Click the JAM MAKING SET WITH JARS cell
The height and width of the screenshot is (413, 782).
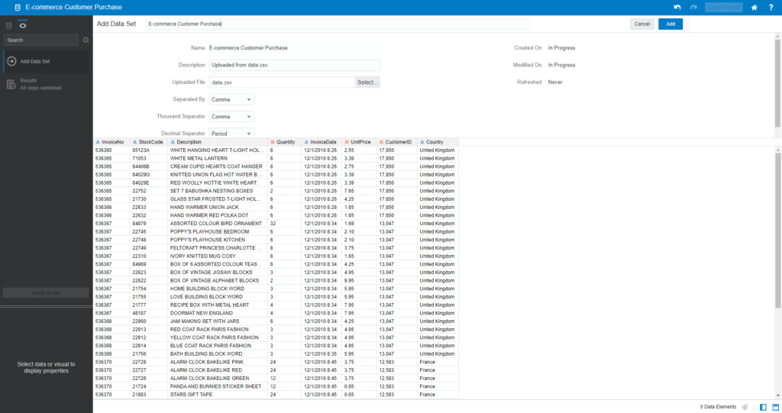click(218, 321)
